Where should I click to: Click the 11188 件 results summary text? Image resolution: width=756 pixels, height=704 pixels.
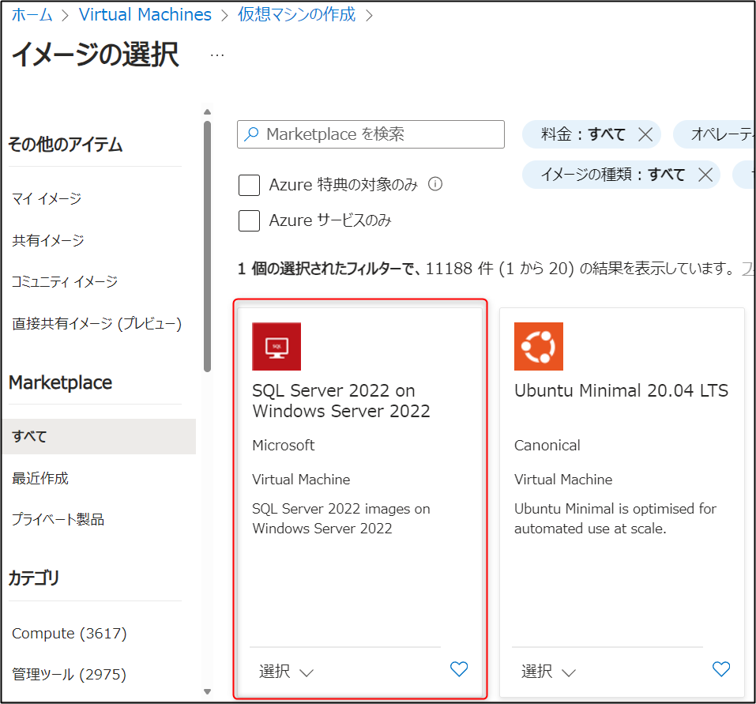(x=486, y=268)
